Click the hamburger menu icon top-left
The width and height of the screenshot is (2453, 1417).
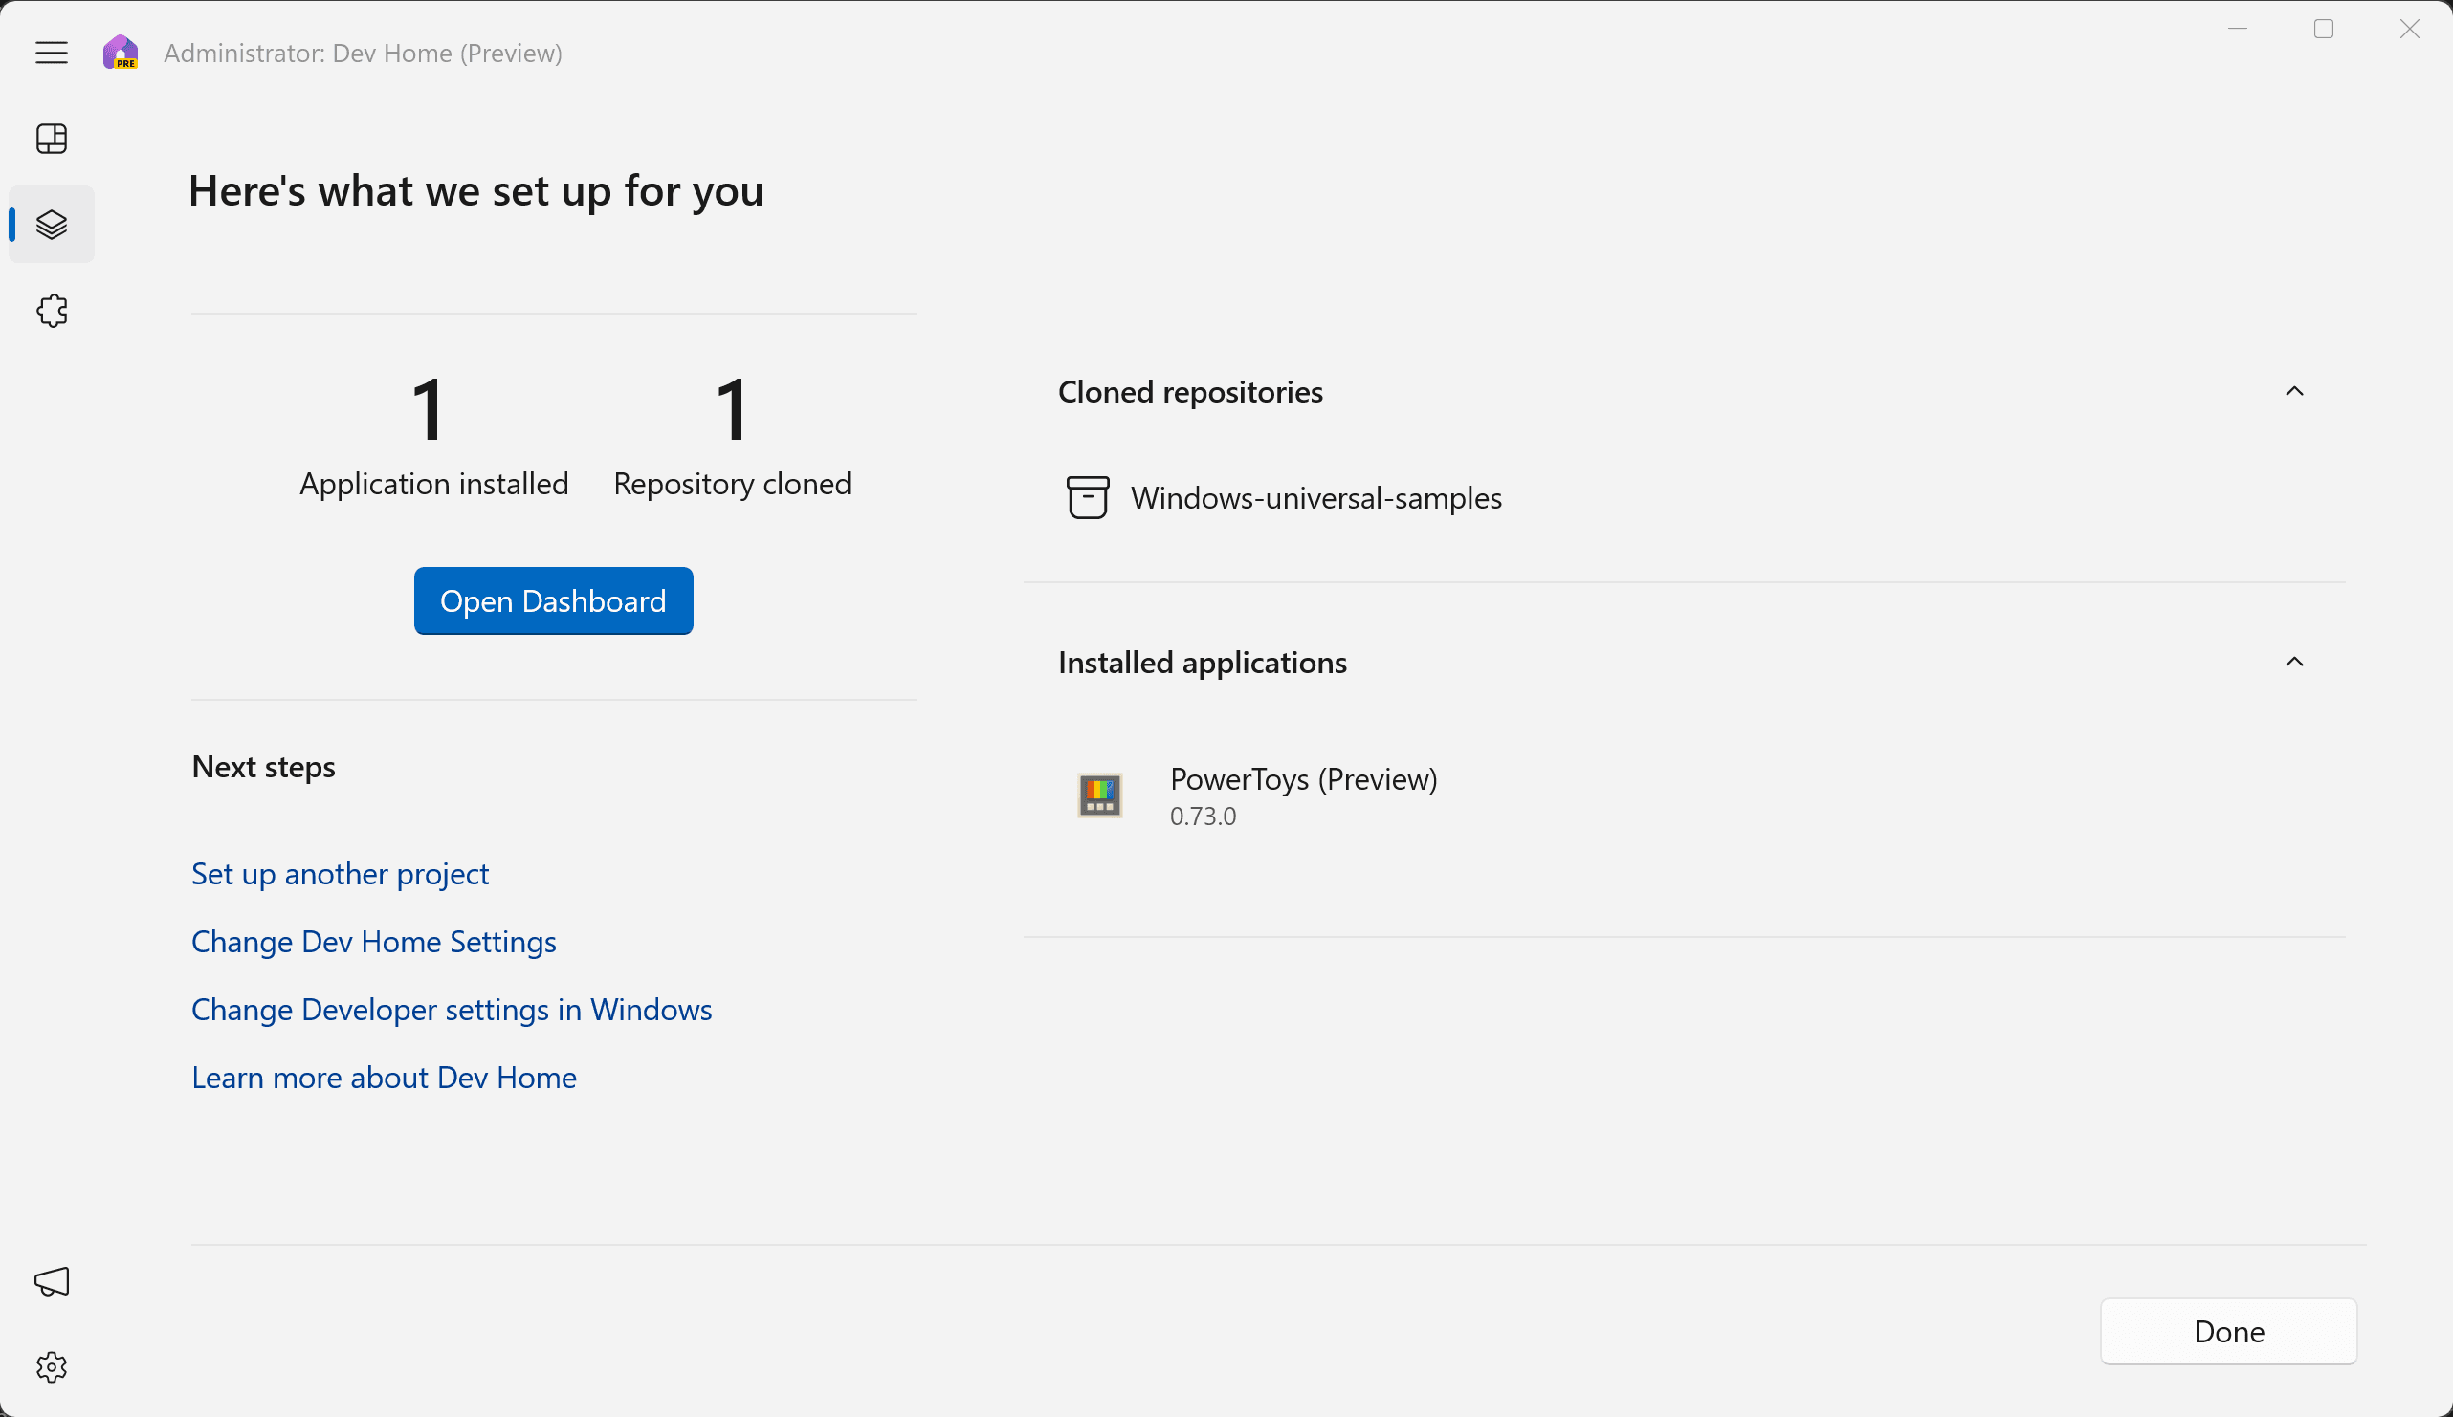53,53
